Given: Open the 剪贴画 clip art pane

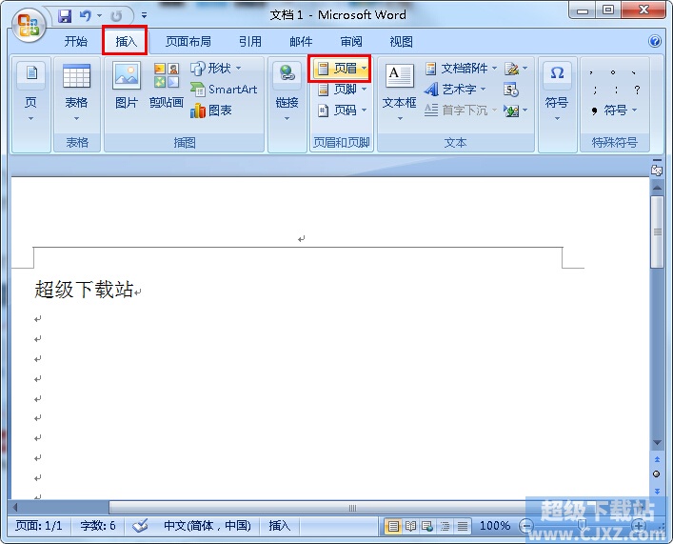Looking at the screenshot, I should point(167,86).
